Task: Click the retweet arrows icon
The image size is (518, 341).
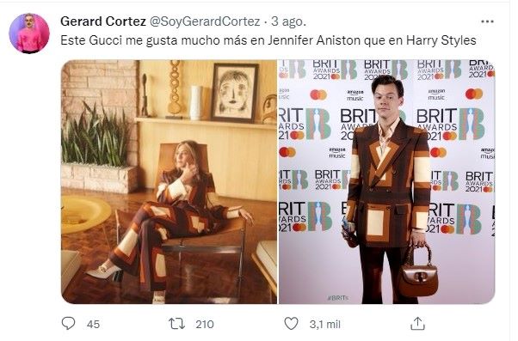Action: pos(177,324)
